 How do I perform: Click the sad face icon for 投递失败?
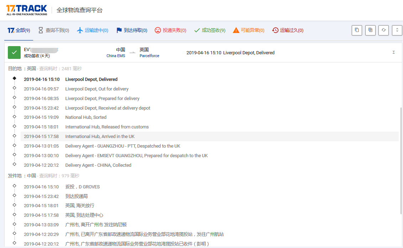point(158,31)
